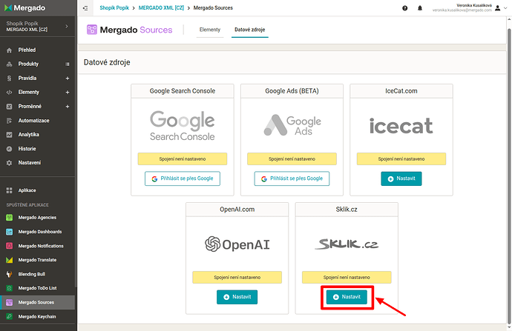Open Historie menu item

coord(27,149)
